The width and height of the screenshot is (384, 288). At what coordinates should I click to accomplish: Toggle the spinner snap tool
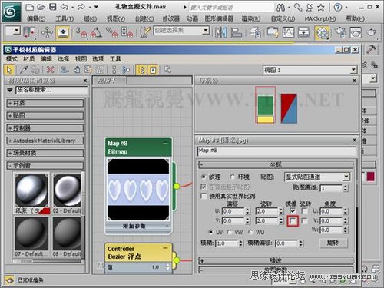click(x=127, y=32)
